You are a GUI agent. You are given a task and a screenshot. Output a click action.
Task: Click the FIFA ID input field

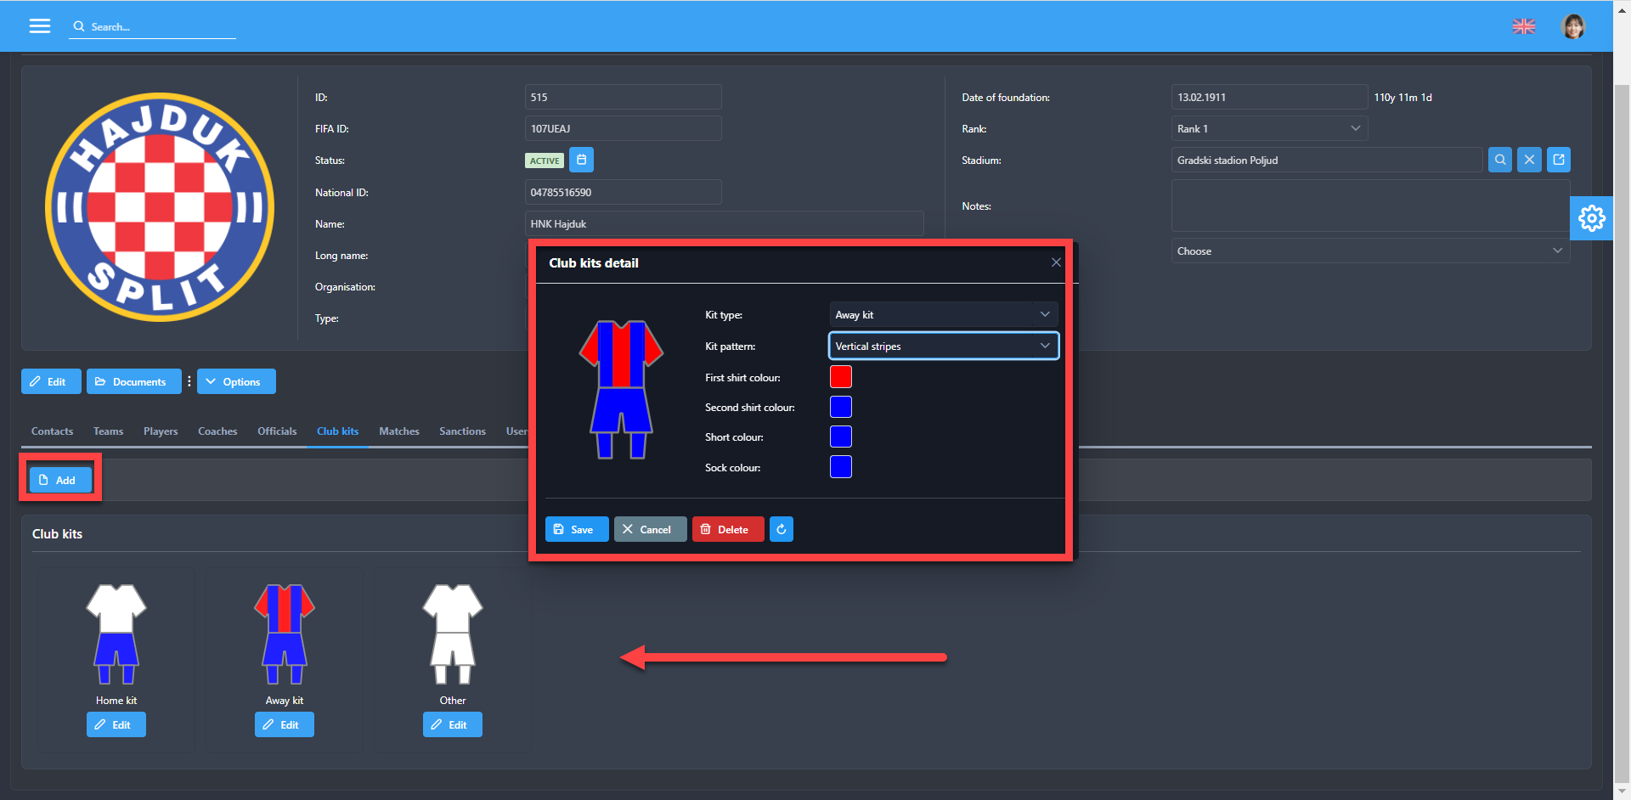[x=623, y=129]
